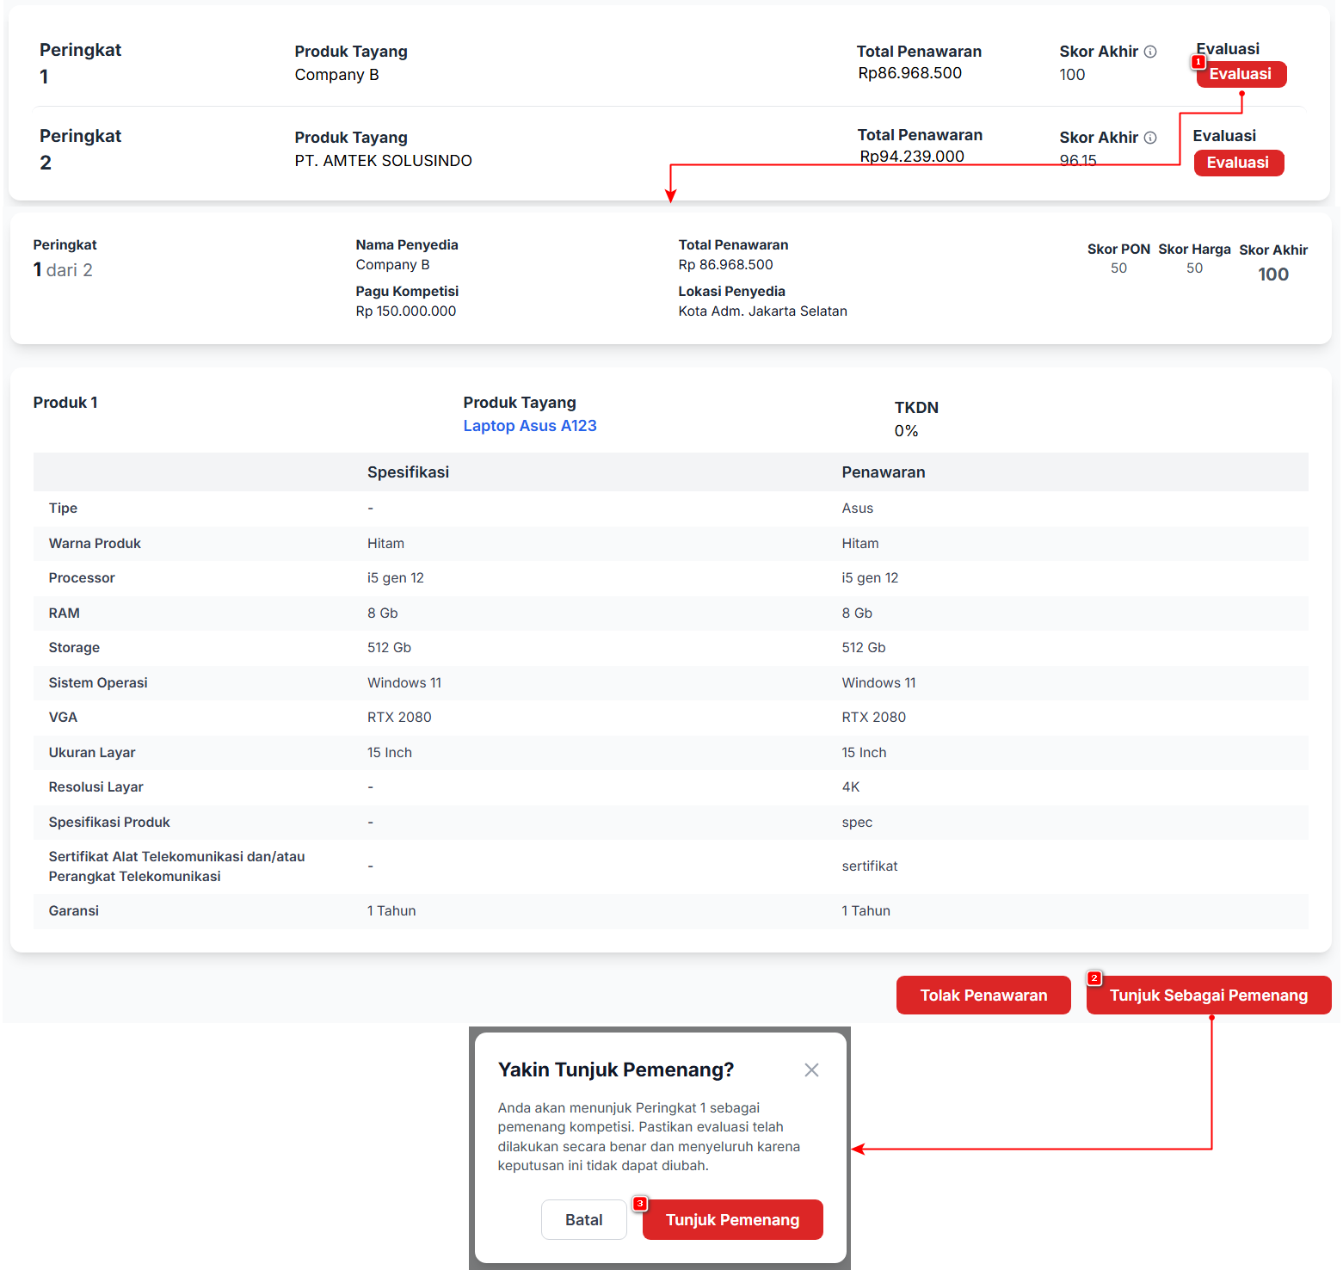Image resolution: width=1343 pixels, height=1270 pixels.
Task: Confirm with the Tunjuk Pemenang button
Action: point(732,1220)
